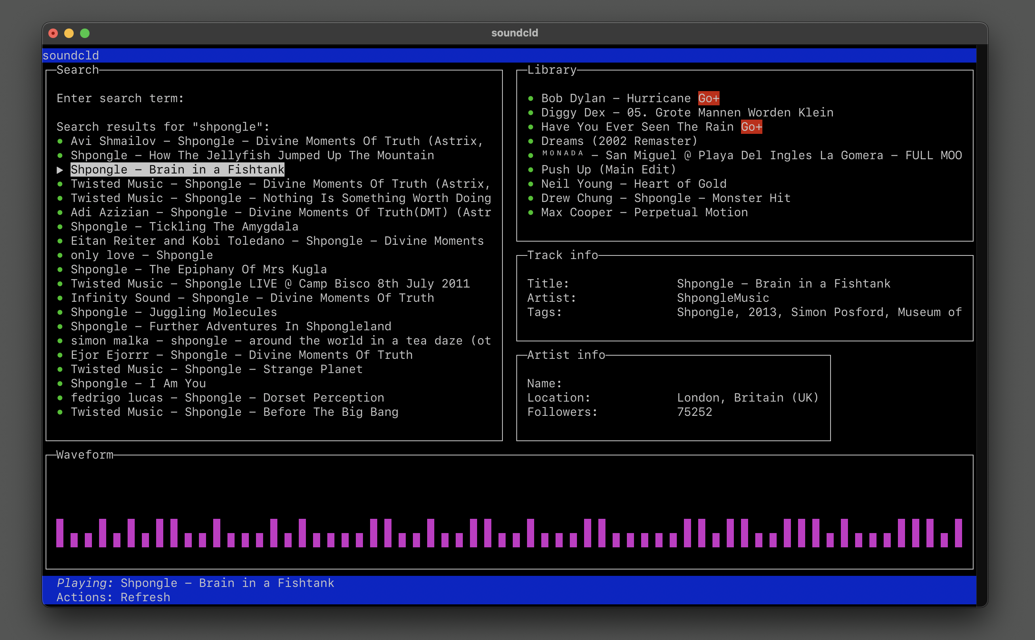This screenshot has height=640, width=1035.
Task: Click the yellow minimize window button
Action: pyautogui.click(x=69, y=33)
